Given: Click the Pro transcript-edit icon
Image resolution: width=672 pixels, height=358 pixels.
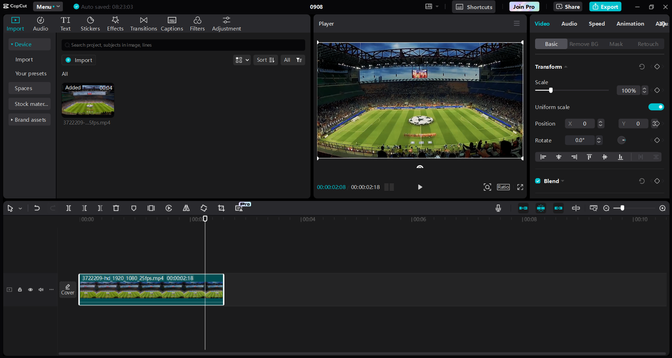Looking at the screenshot, I should pos(239,208).
